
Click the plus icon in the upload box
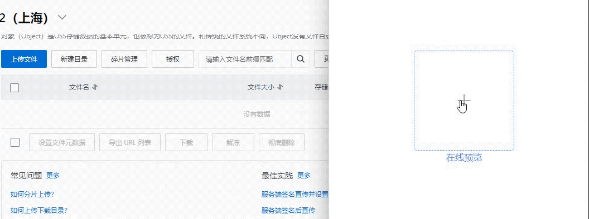coord(465,100)
